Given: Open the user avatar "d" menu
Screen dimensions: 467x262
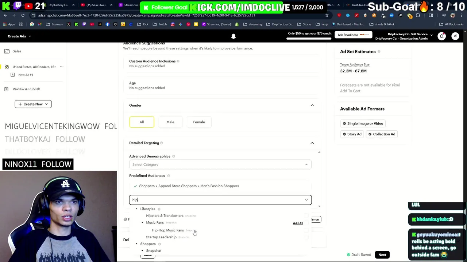Looking at the screenshot, I should coord(455,36).
